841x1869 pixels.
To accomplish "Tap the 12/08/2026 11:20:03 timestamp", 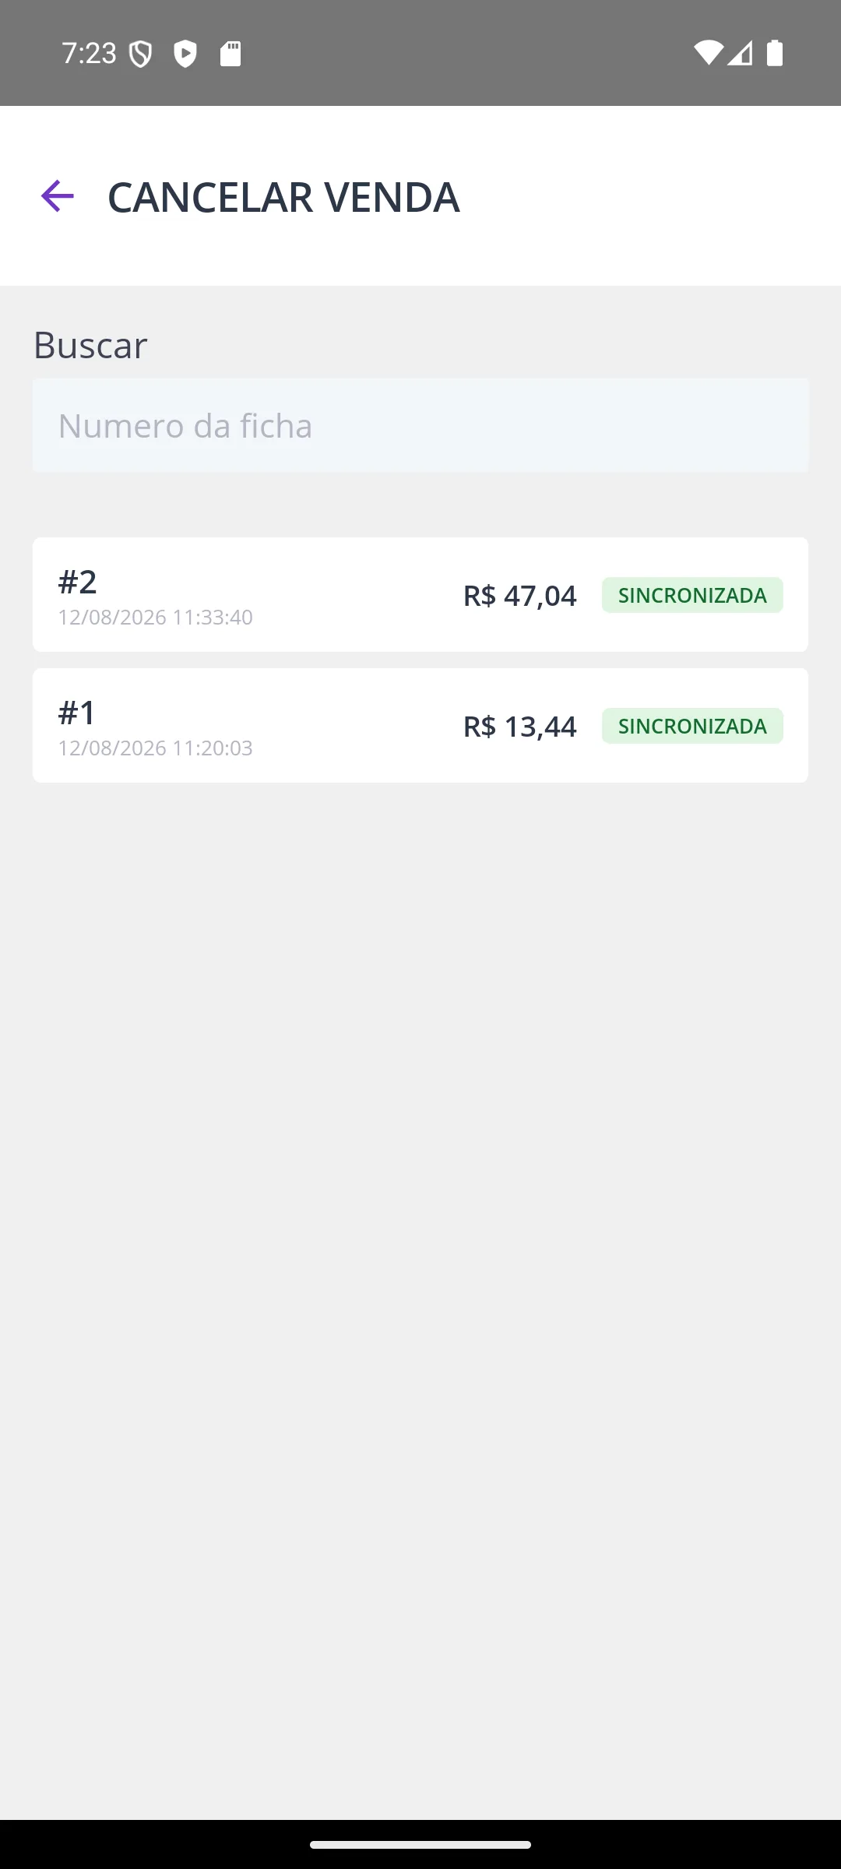I will coord(155,748).
